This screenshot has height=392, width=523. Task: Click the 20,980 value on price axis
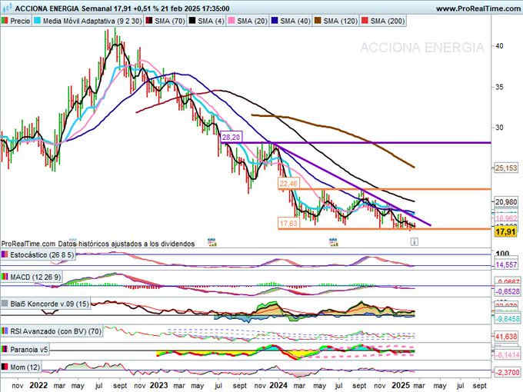[x=506, y=201]
